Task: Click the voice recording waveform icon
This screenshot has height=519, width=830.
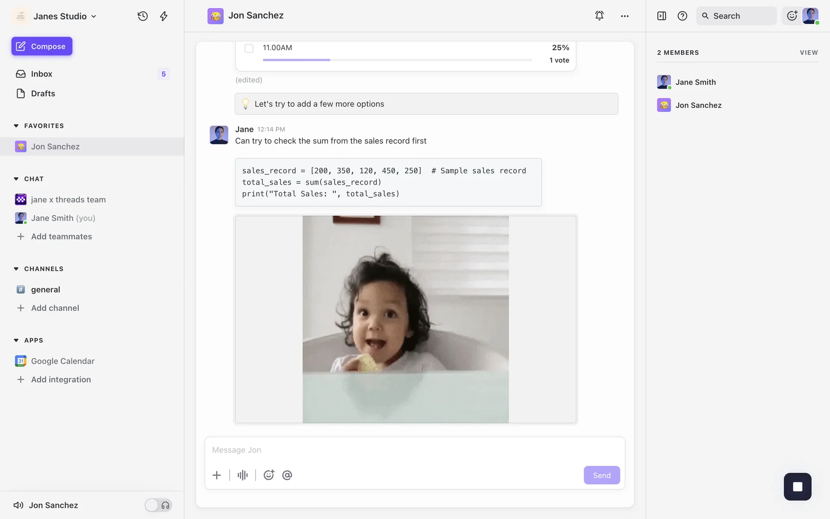Action: [x=243, y=475]
